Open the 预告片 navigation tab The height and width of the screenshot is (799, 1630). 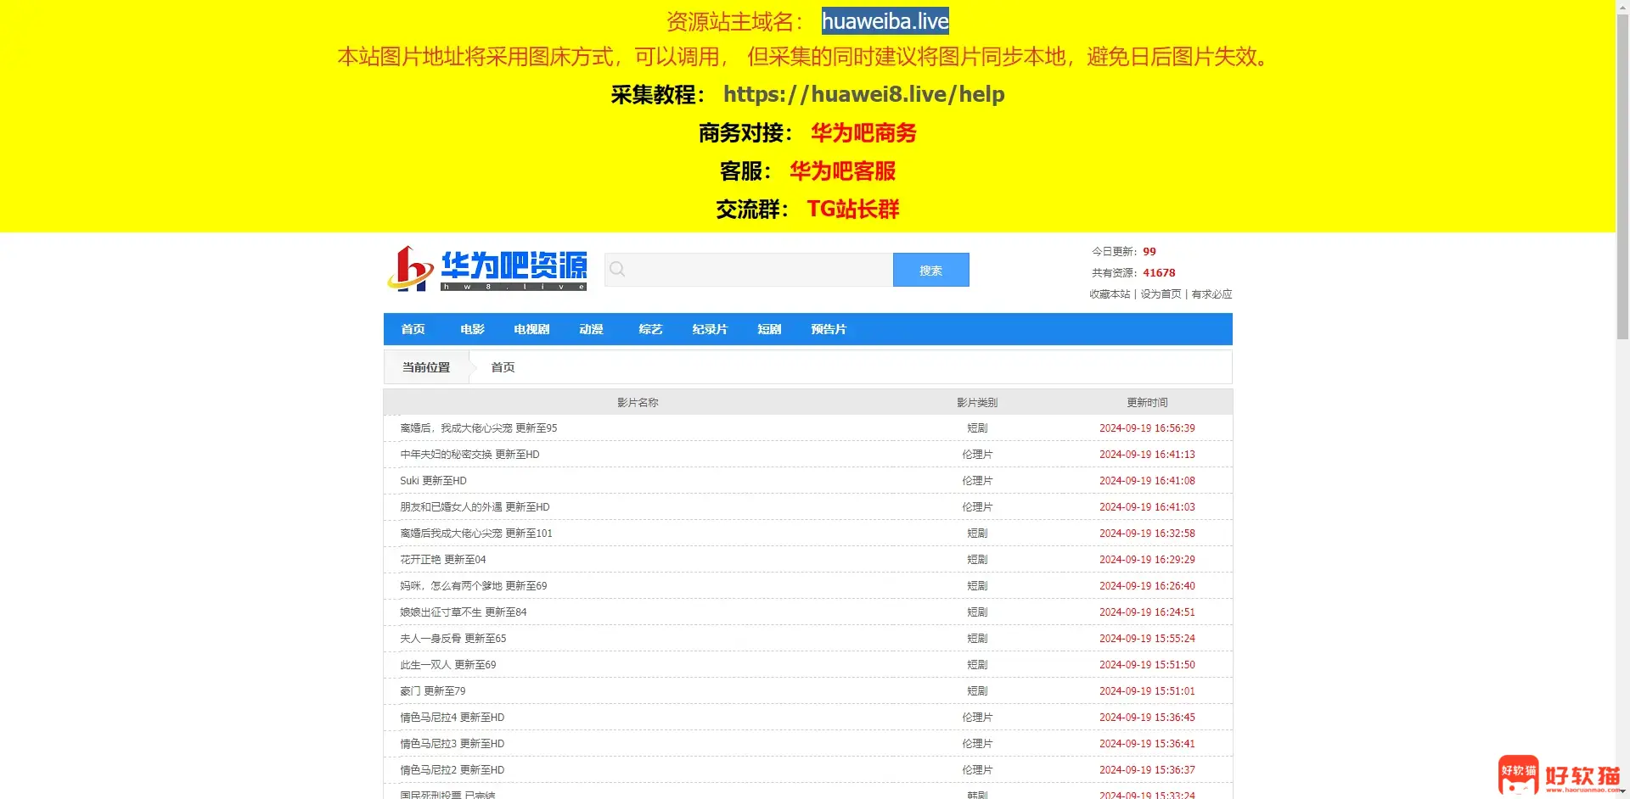point(829,329)
